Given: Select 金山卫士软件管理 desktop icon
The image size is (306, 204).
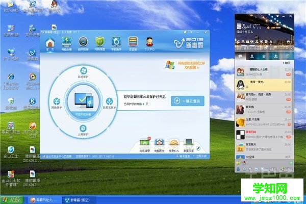Looking at the screenshot, I should 11,178.
